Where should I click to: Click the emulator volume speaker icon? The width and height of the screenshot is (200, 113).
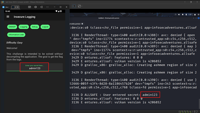[35, 7]
